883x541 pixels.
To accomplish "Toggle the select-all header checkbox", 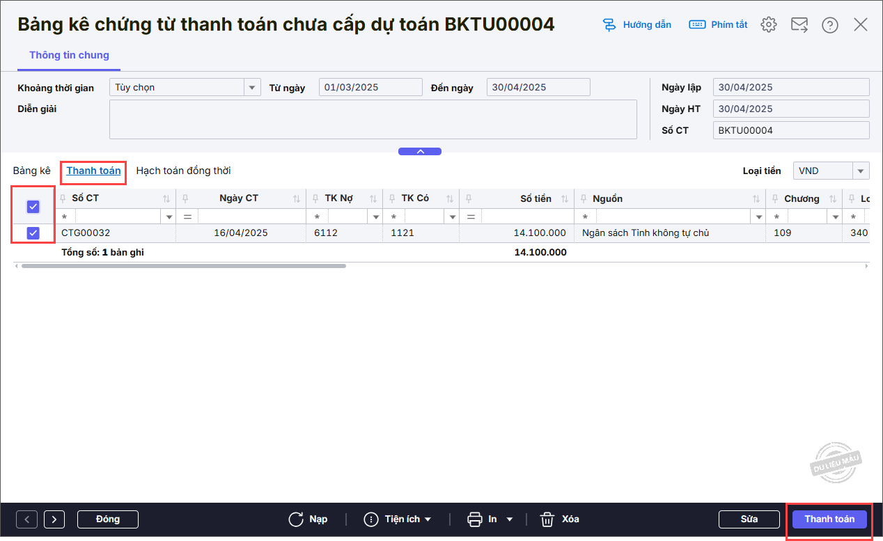I will pyautogui.click(x=33, y=206).
